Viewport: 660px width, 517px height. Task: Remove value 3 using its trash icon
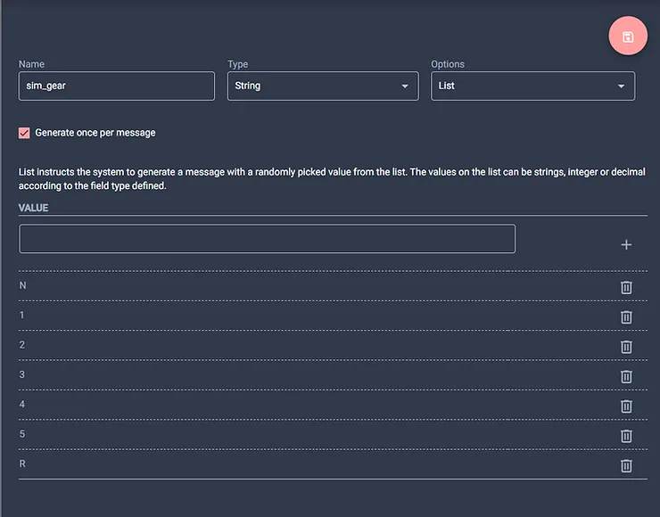click(626, 376)
